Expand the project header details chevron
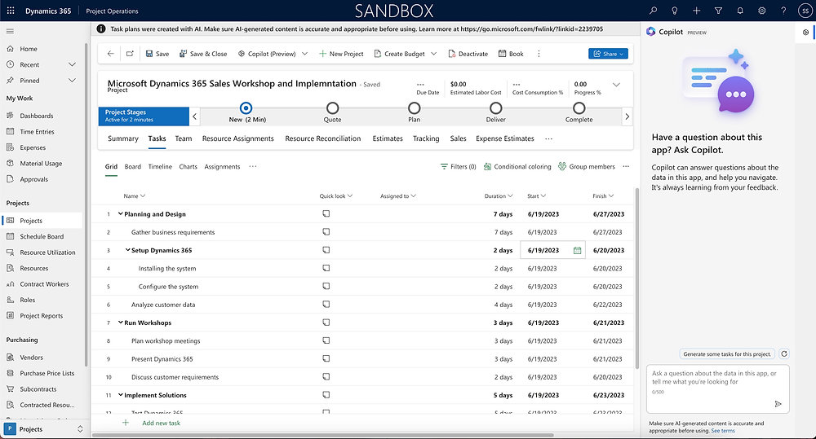816x439 pixels. click(616, 85)
